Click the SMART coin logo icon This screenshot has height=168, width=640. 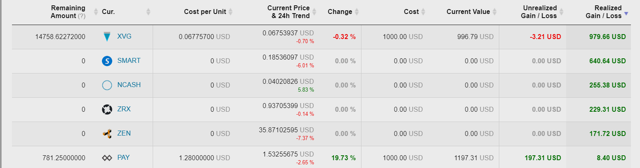click(107, 61)
